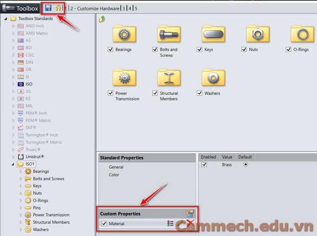Open the Keys folder icon
The width and height of the screenshot is (317, 236).
coord(213,34)
